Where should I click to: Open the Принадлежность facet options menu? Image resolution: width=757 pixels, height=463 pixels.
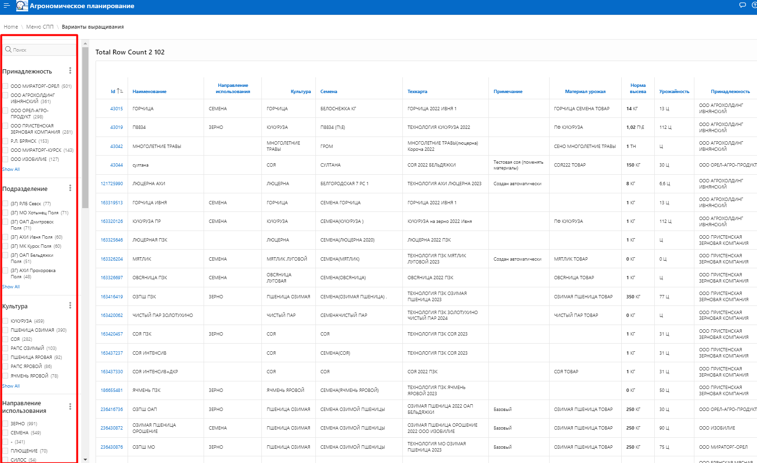click(70, 71)
